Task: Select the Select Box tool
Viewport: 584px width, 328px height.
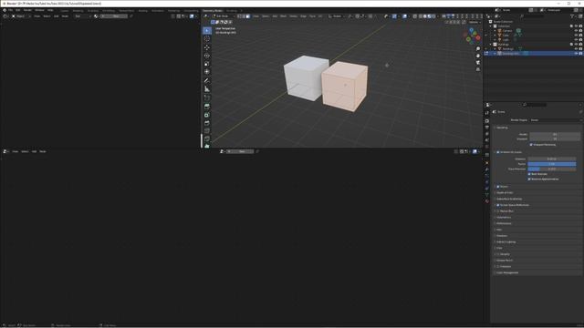Action: pos(207,30)
